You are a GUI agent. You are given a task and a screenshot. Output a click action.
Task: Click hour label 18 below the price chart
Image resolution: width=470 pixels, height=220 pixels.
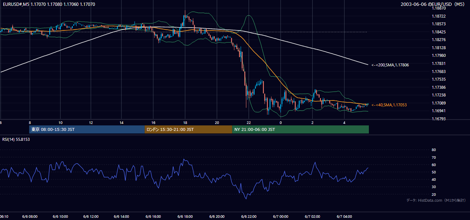click(185, 122)
